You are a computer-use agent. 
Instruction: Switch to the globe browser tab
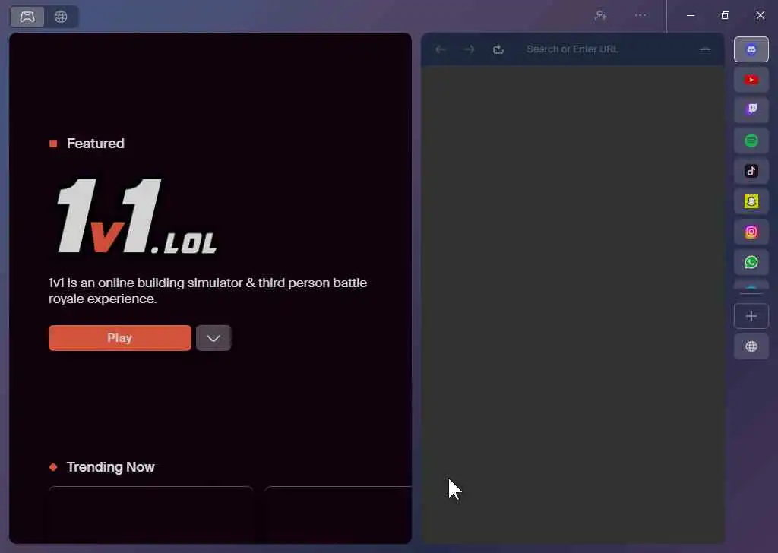click(x=61, y=17)
